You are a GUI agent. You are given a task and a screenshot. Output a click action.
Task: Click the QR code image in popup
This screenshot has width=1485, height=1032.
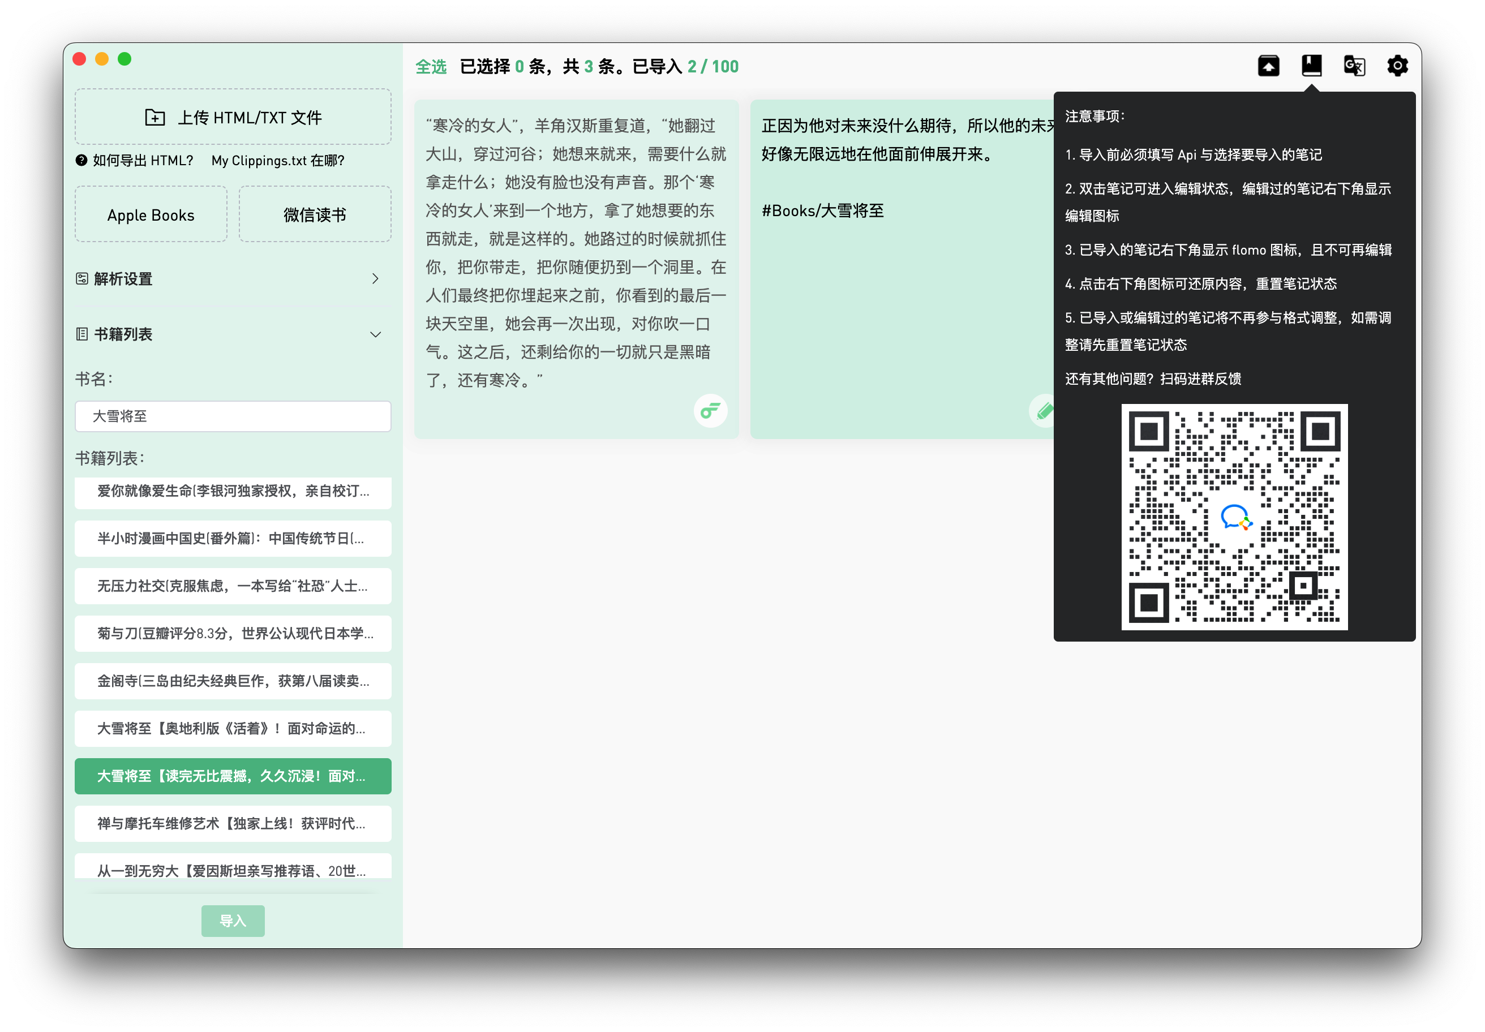tap(1234, 517)
